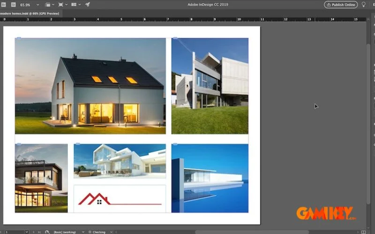This screenshot has height=234, width=375.
Task: Expand the View Options dropdown arrow
Action: pyautogui.click(x=53, y=5)
